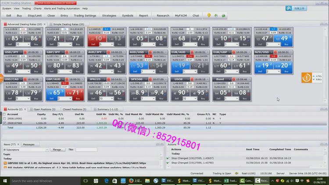Check the box for account 2908119592

5,118
